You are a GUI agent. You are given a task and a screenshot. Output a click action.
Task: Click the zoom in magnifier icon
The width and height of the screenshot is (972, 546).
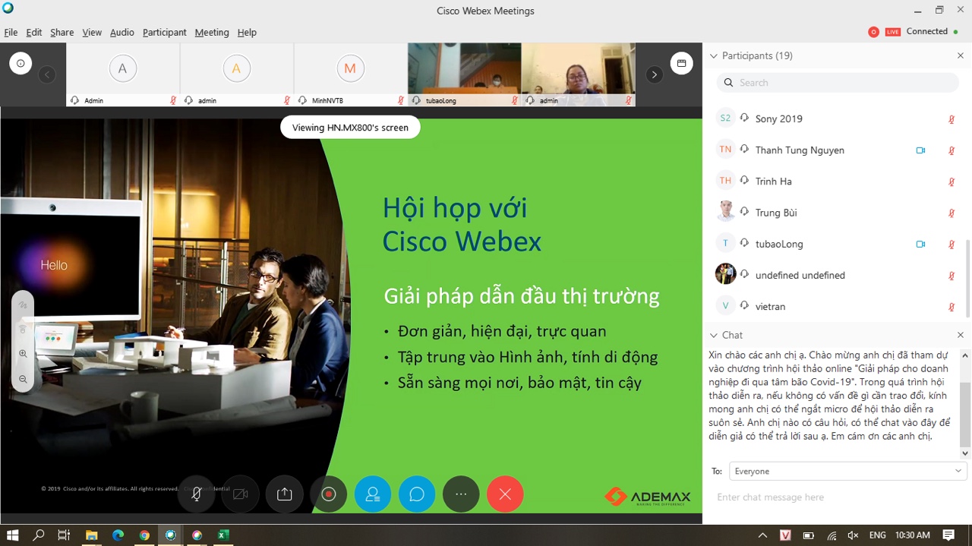point(23,354)
